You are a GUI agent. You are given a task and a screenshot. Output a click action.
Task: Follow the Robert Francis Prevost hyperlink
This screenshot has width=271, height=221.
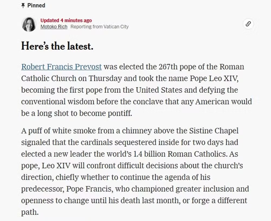(x=61, y=67)
